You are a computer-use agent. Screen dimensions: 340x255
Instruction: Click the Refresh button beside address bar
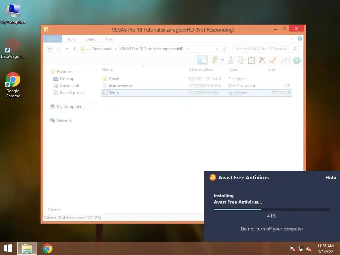coord(224,49)
